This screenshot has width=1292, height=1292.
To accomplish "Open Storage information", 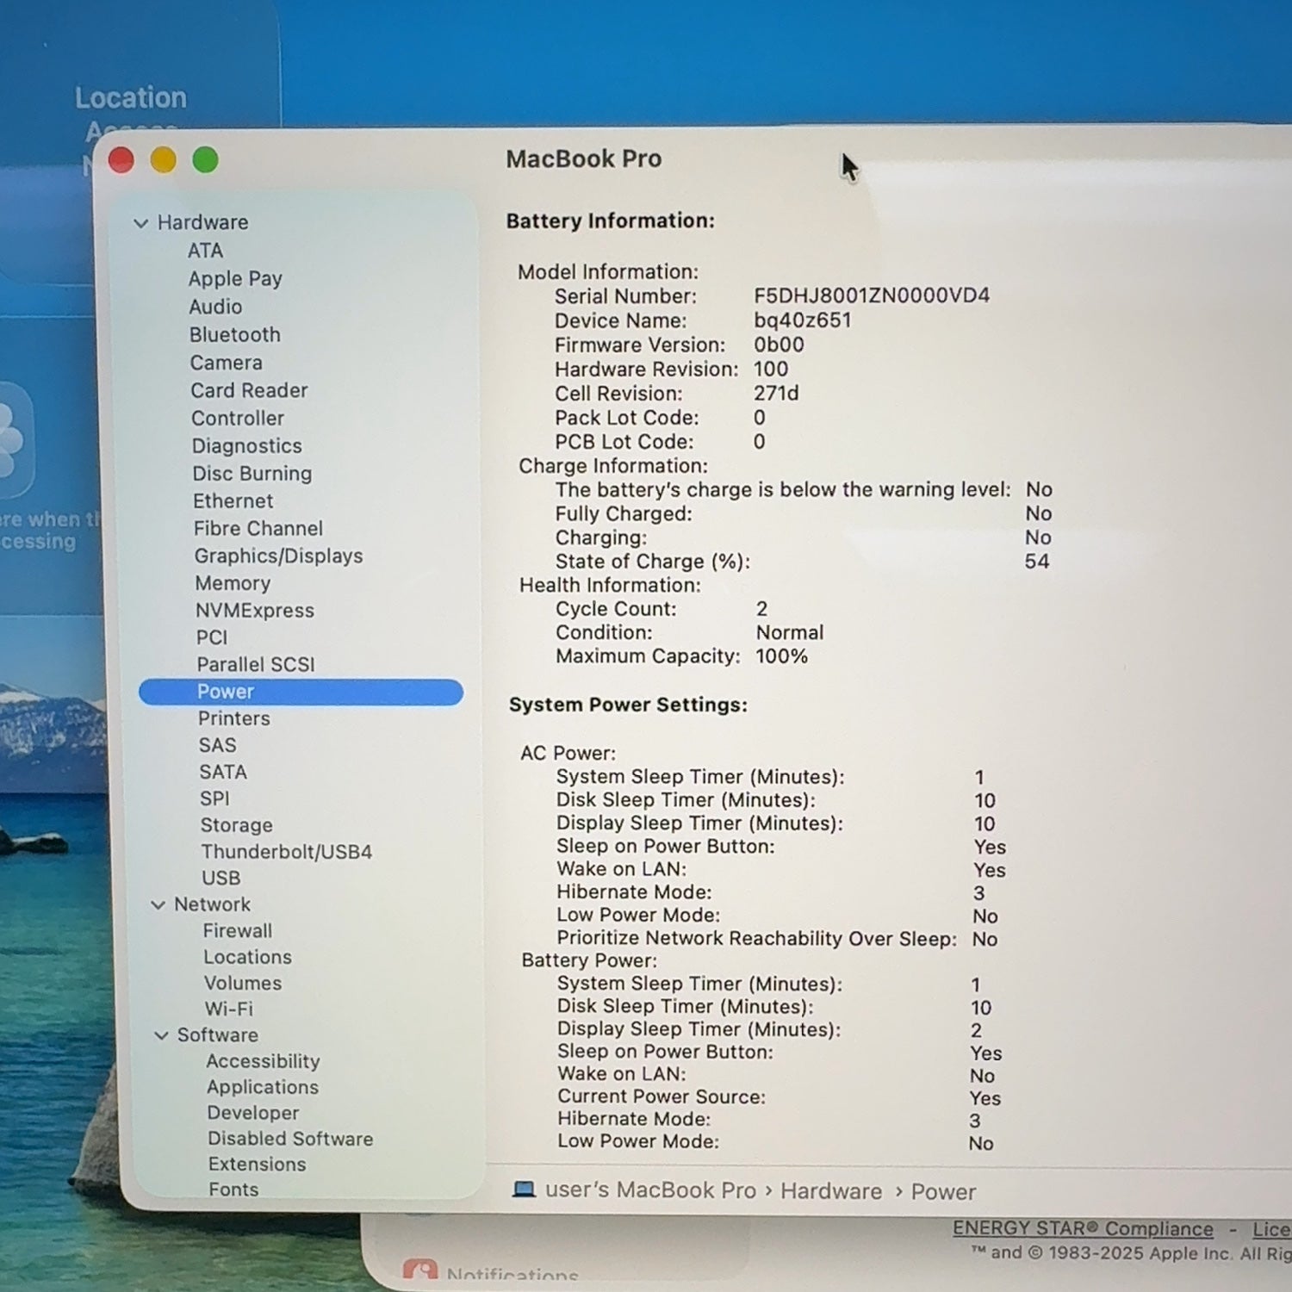I will [237, 825].
